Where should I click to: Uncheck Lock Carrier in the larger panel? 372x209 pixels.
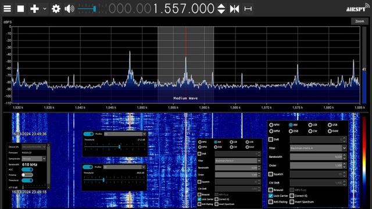270,196
